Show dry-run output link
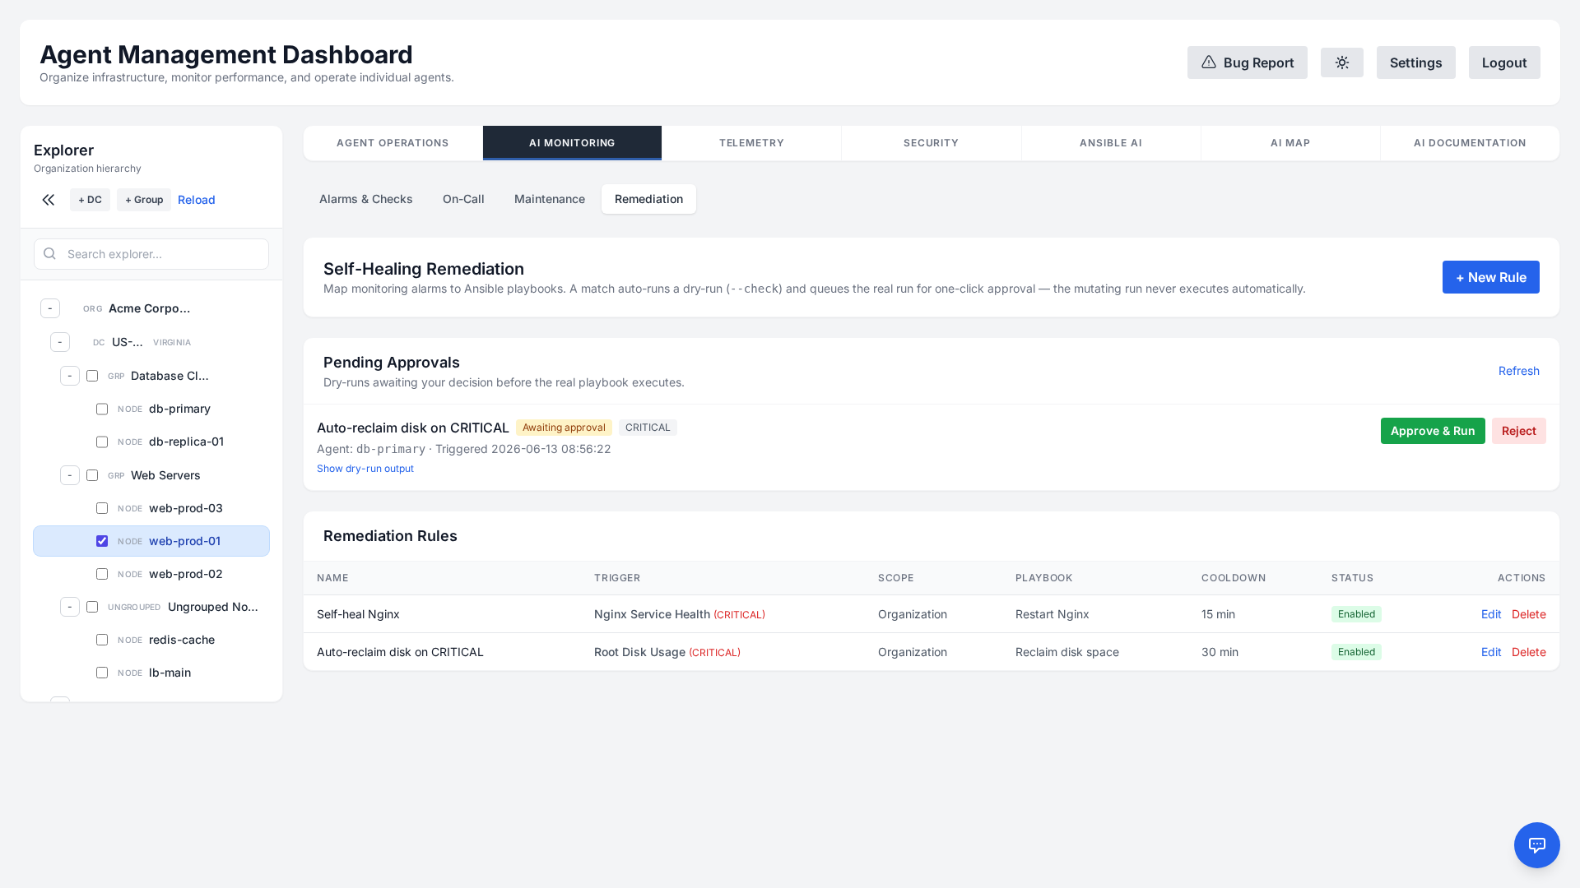The width and height of the screenshot is (1580, 888). tap(365, 469)
